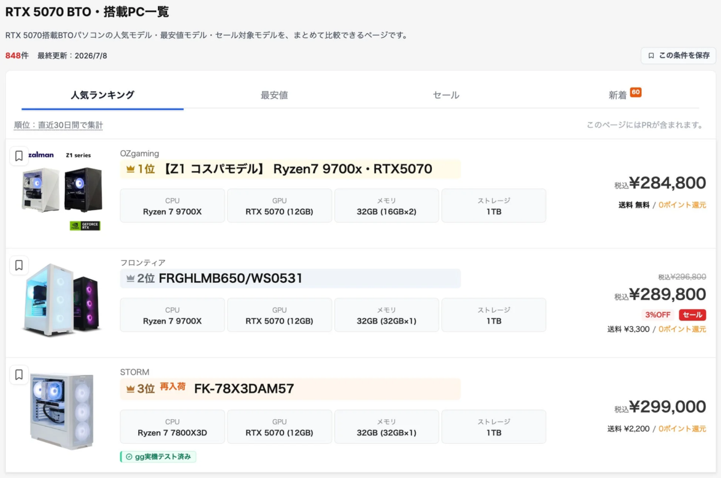Open the 新着 tab
The image size is (721, 478).
(618, 95)
